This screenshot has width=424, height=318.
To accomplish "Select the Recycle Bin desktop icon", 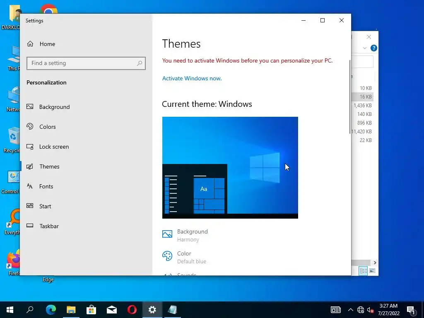I will click(x=12, y=140).
